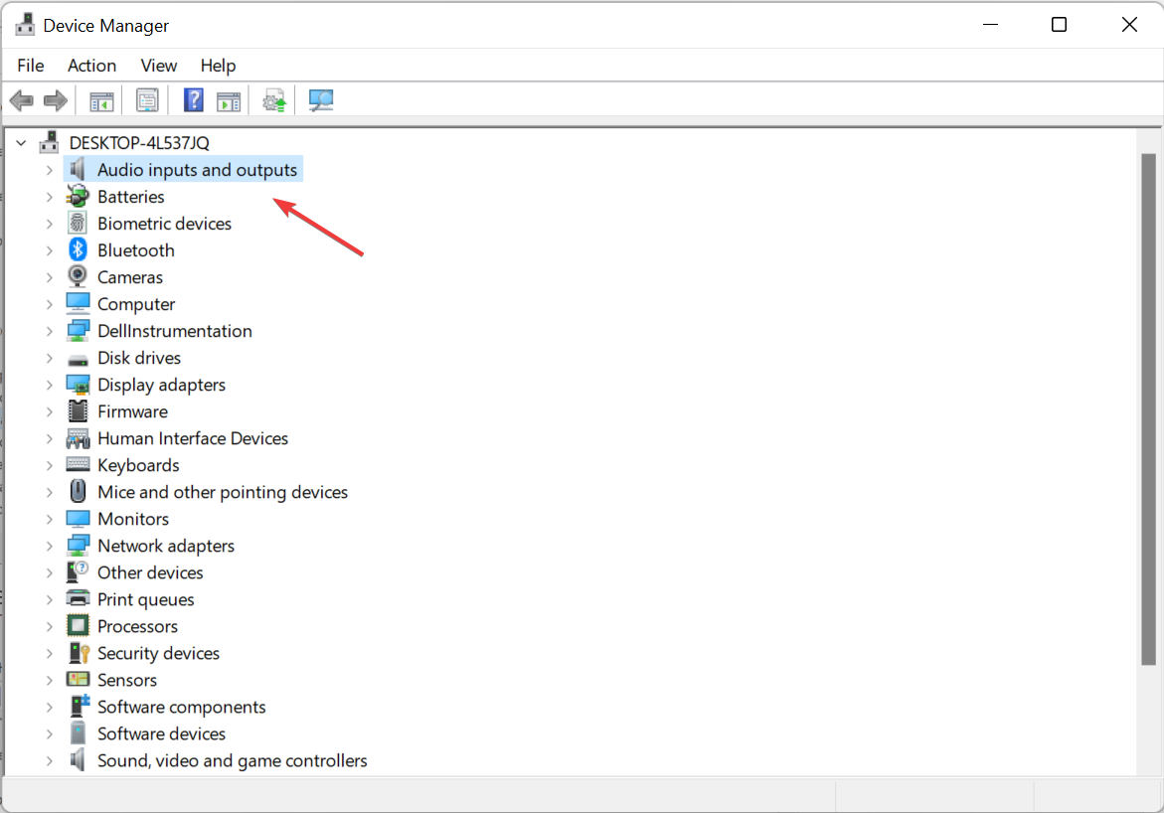Expand the Monitors category chevron
The width and height of the screenshot is (1164, 813).
point(49,519)
